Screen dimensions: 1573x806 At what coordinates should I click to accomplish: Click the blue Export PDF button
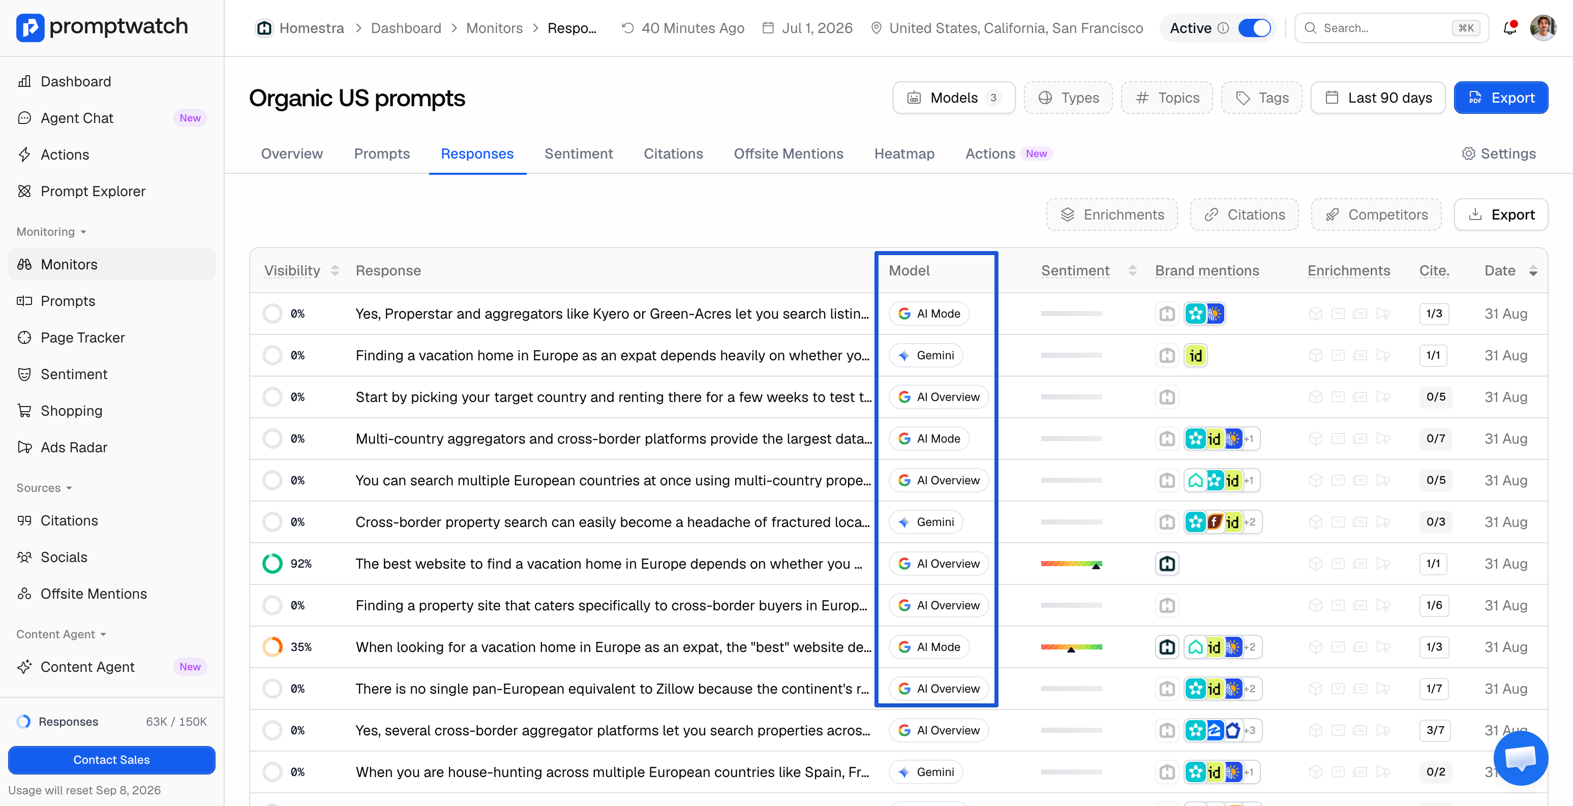[1501, 98]
